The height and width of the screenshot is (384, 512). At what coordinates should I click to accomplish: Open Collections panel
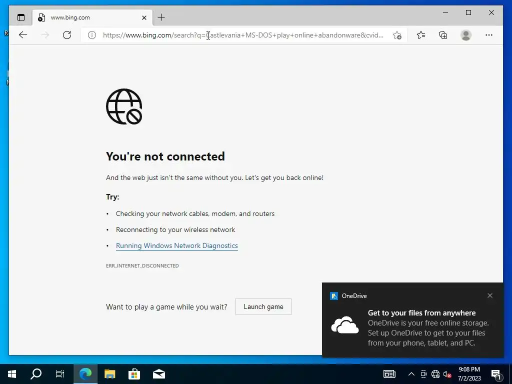(x=443, y=35)
